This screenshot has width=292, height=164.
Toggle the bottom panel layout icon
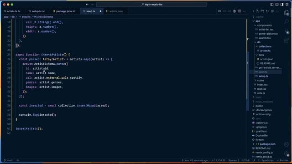(277, 5)
